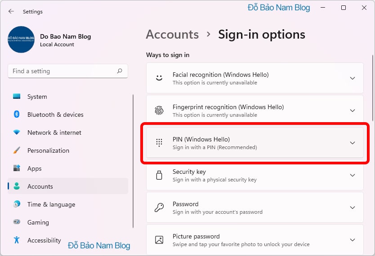Expand the Security key chevron
The height and width of the screenshot is (256, 375).
tap(352, 175)
